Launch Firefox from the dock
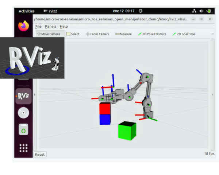The width and height of the screenshot is (219, 175). point(23,26)
